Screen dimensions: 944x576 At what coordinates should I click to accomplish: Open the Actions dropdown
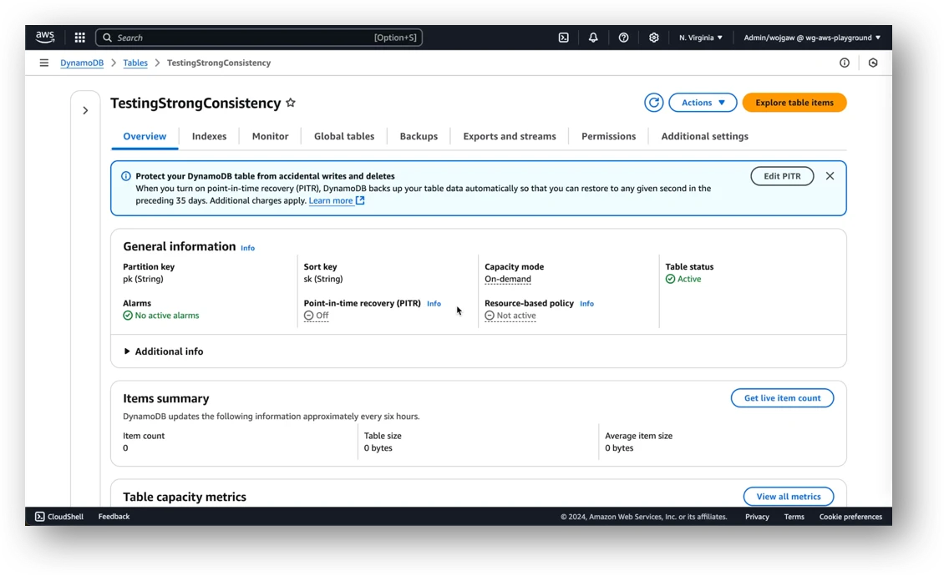tap(703, 103)
